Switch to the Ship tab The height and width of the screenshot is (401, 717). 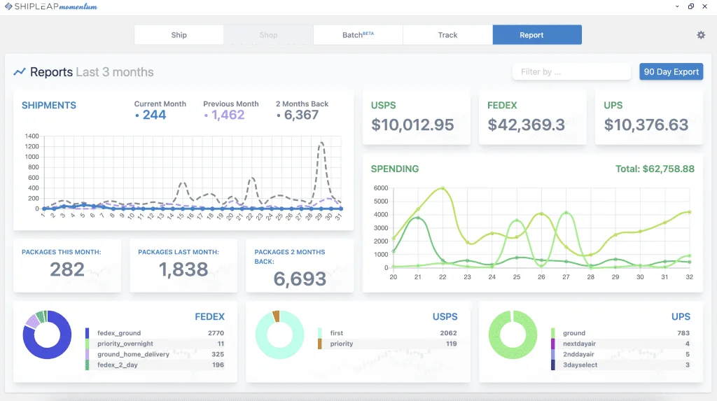(x=179, y=35)
